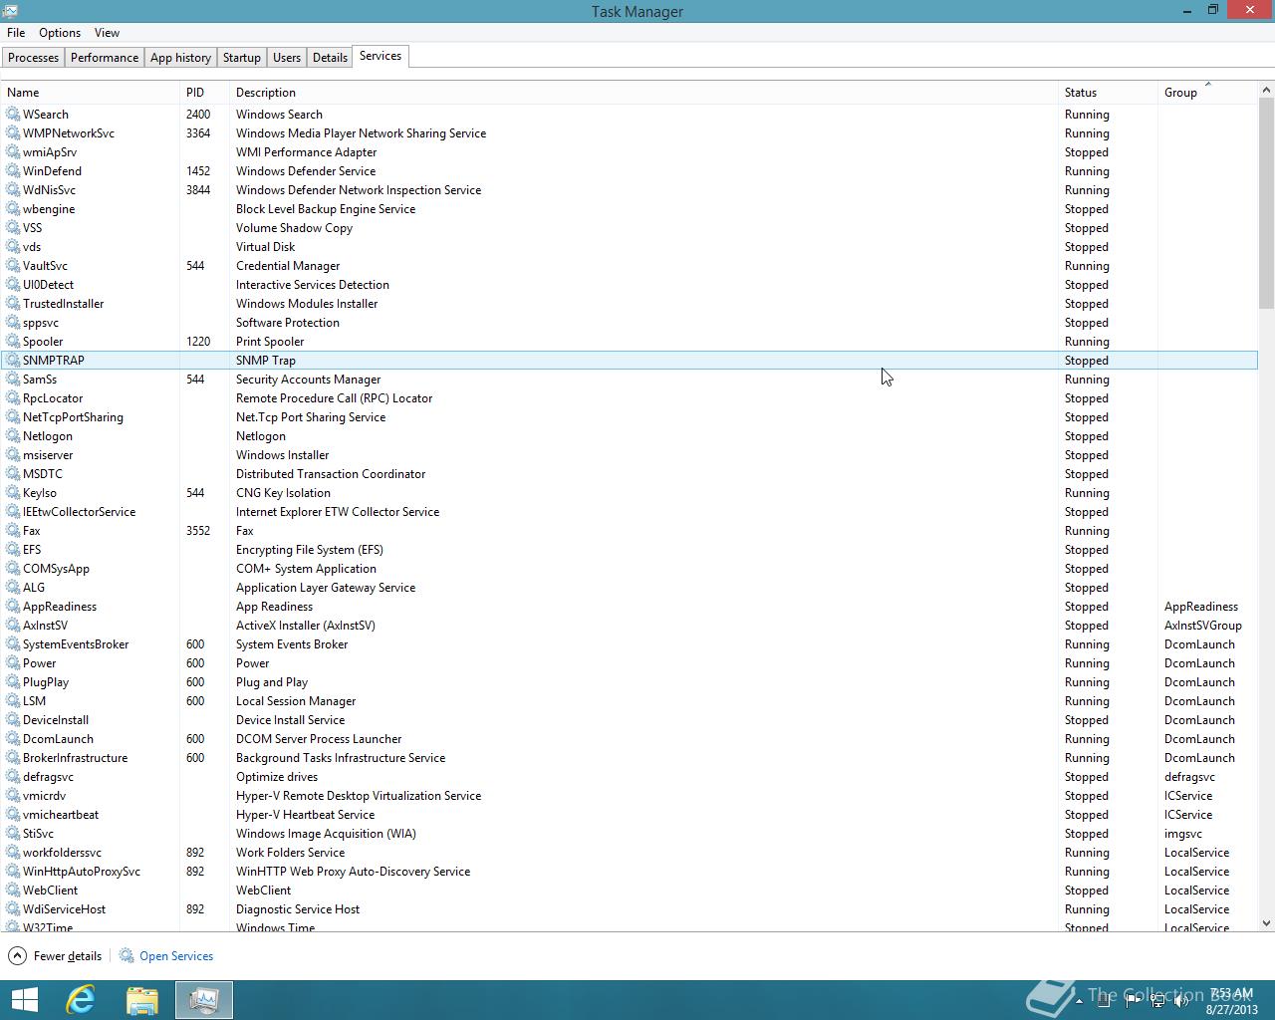1275x1020 pixels.
Task: Switch to the Processes tab
Action: pos(33,58)
